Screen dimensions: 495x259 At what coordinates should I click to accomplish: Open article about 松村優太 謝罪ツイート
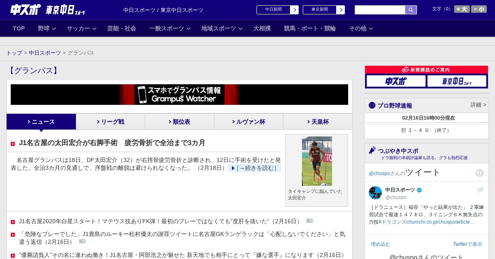182,238
